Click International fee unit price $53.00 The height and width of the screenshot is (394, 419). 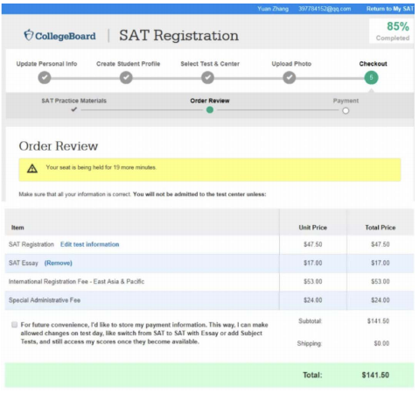click(313, 282)
